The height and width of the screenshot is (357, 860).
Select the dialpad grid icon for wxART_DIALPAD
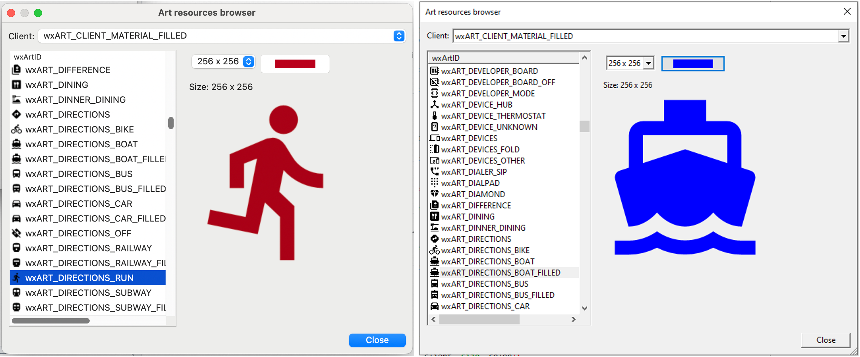435,183
